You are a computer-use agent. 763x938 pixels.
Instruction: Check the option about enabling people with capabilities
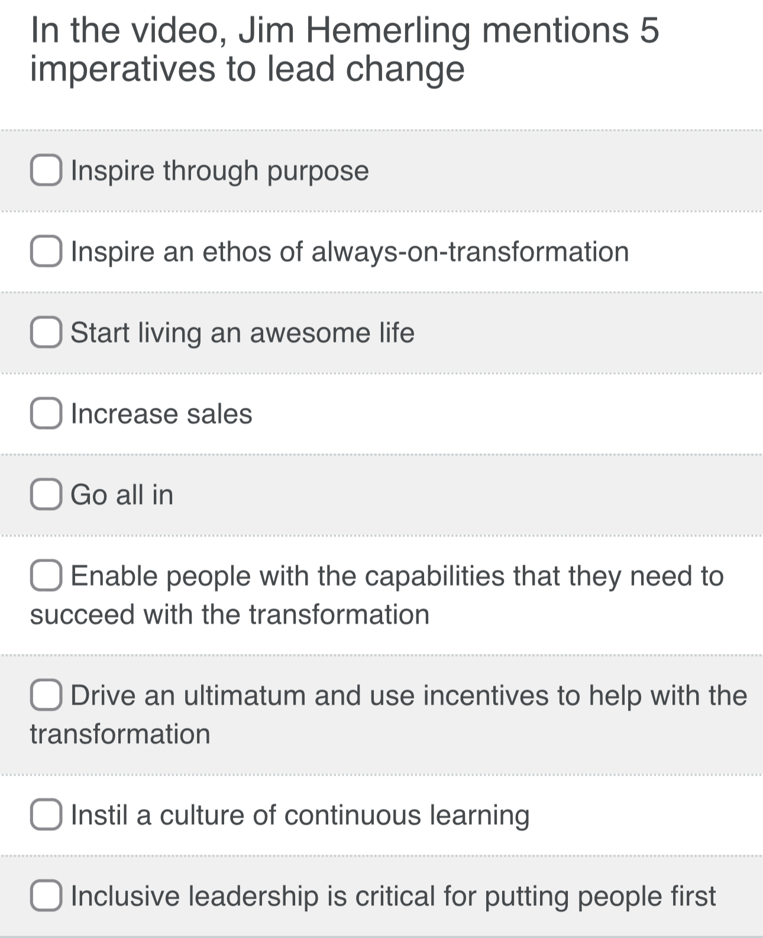click(x=47, y=576)
